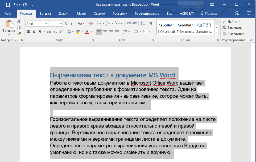Click the Clear All Formatting eraser icon

tap(91, 23)
